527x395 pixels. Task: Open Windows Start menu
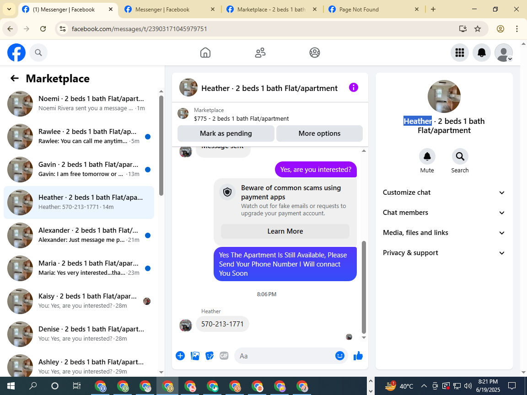[11, 386]
